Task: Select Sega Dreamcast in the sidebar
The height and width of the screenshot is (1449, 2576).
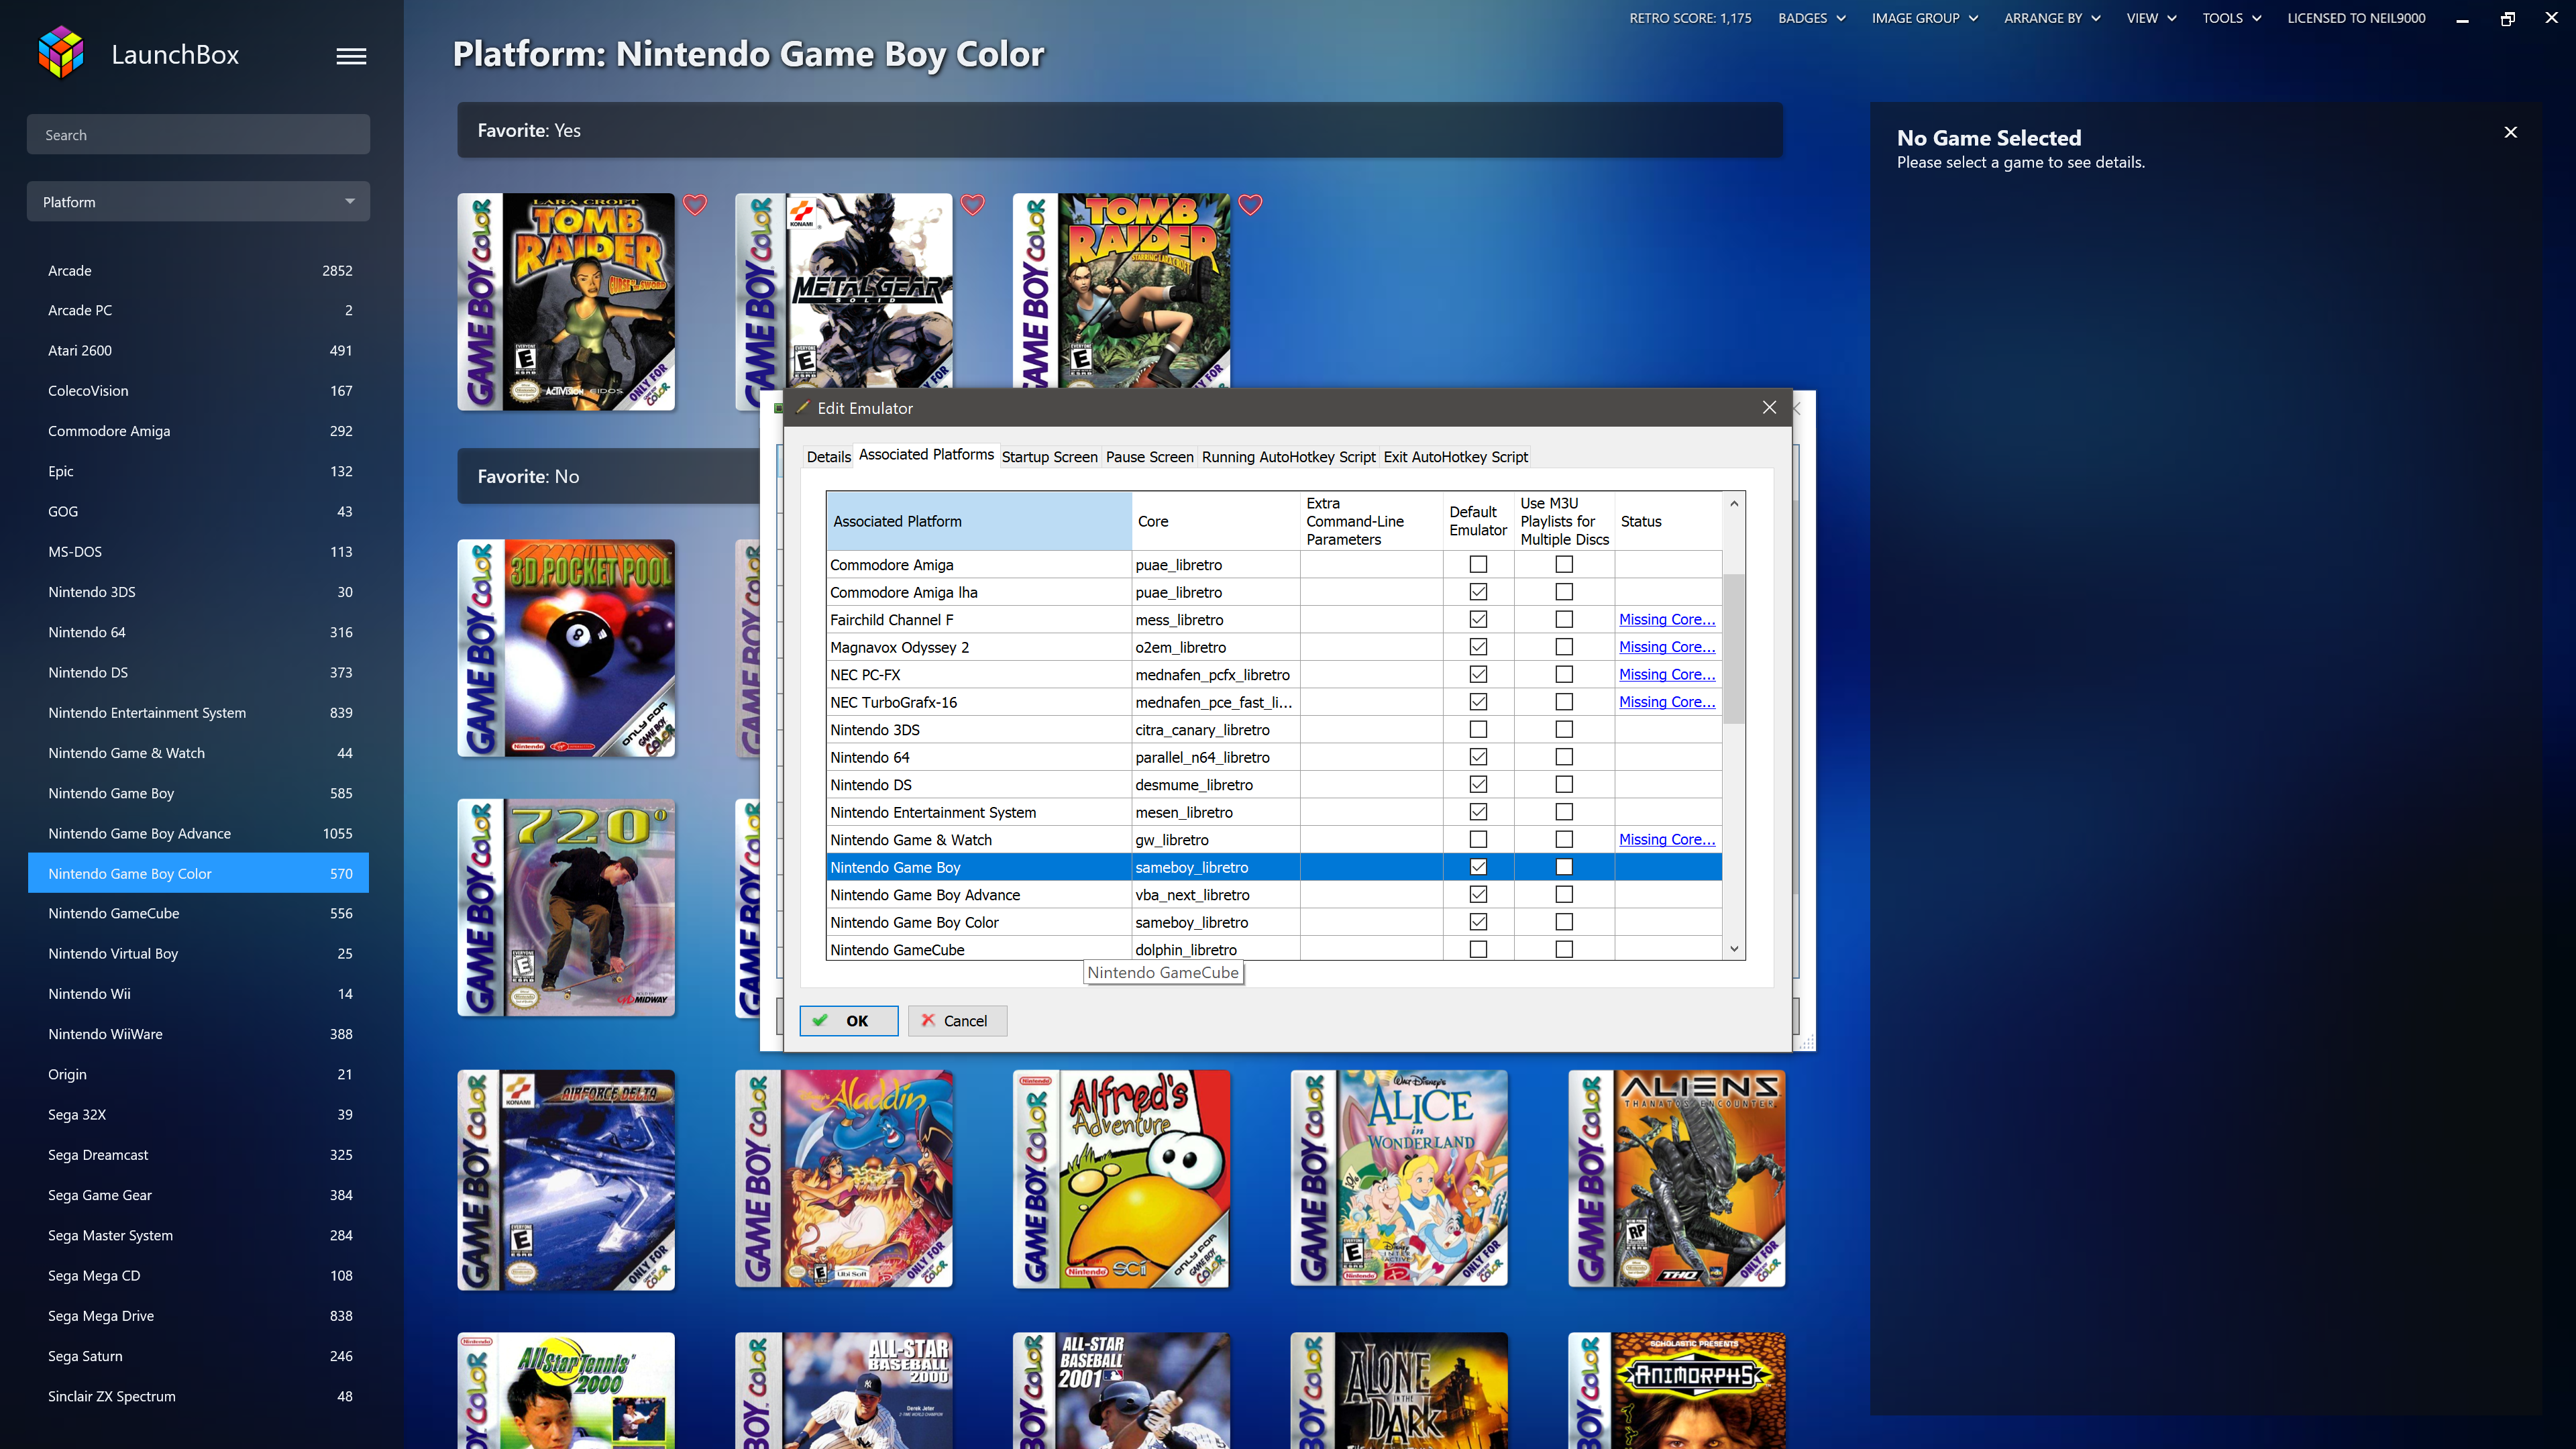Action: point(198,1154)
